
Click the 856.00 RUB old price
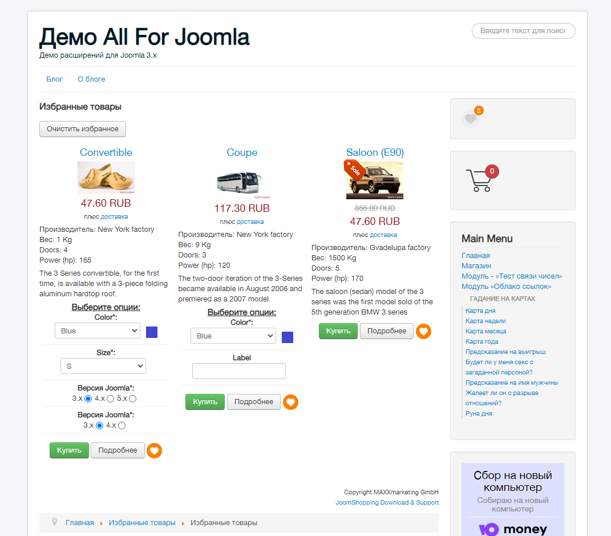(x=375, y=208)
